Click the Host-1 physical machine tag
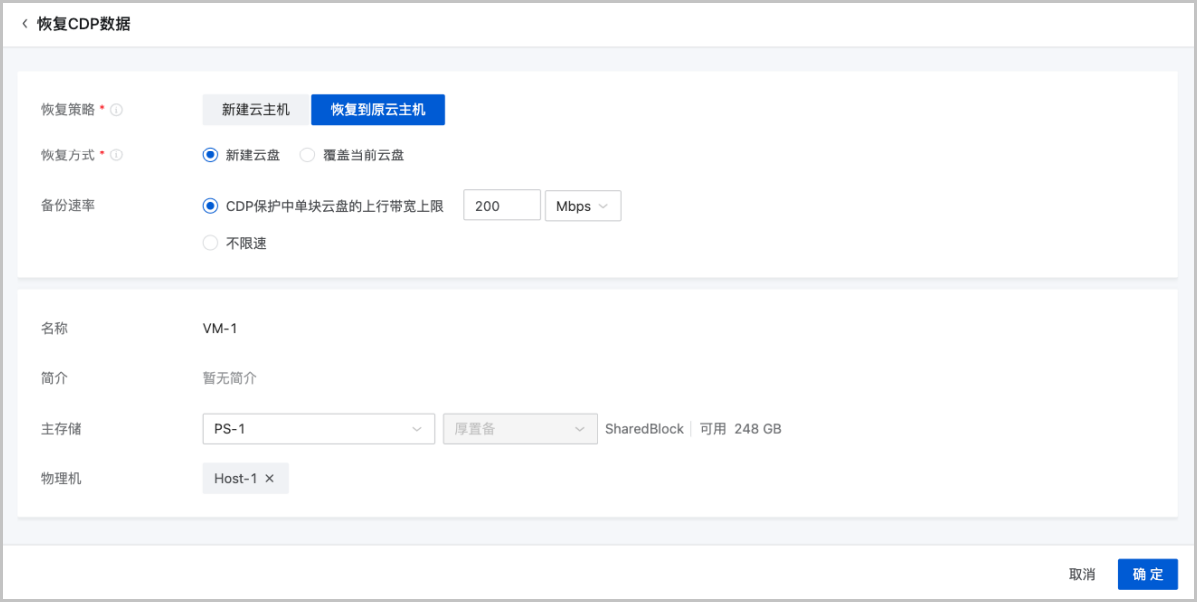 pyautogui.click(x=235, y=479)
